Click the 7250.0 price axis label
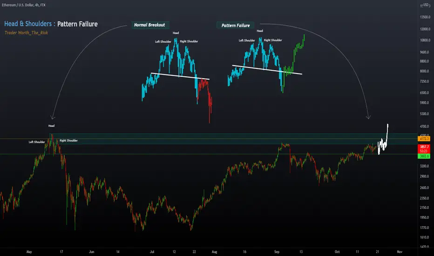The height and width of the screenshot is (256, 434). tap(425, 81)
